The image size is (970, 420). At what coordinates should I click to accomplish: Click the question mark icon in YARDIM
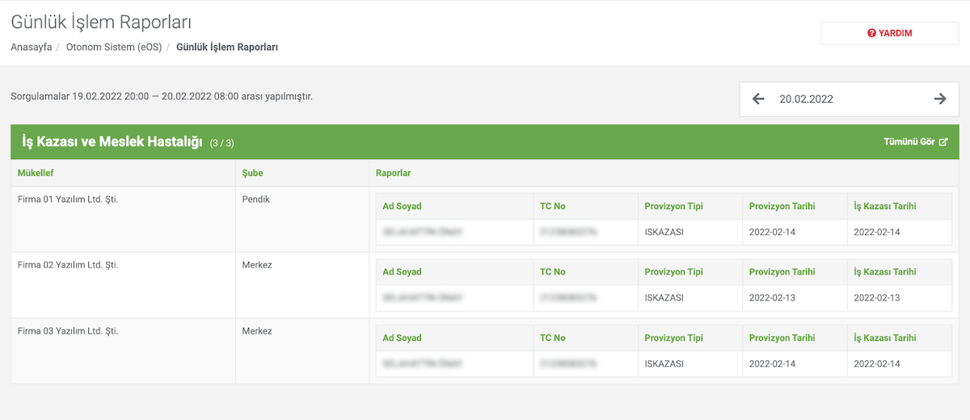871,33
